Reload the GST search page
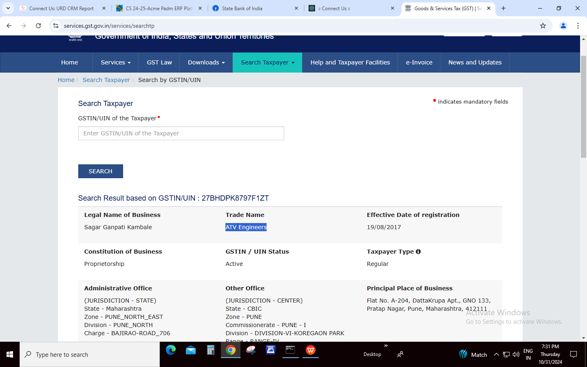Viewport: 587px width, 367px height. [38, 26]
